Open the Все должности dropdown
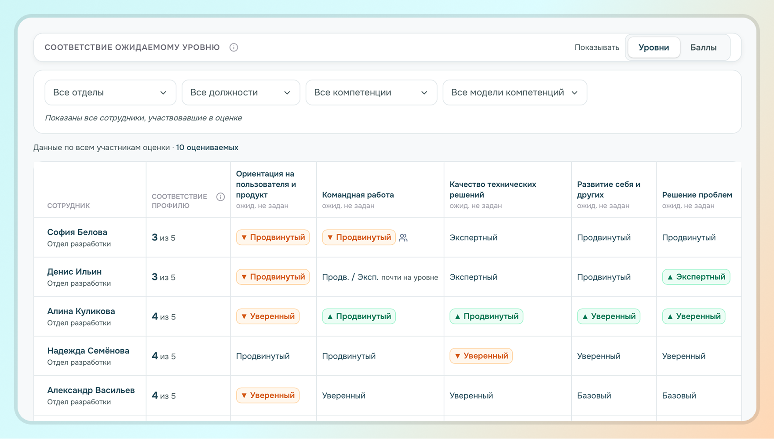Screen dimensions: 774x439 pos(241,93)
